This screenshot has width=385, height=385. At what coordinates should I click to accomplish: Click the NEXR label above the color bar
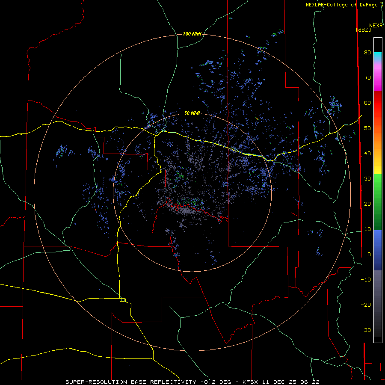coord(376,26)
